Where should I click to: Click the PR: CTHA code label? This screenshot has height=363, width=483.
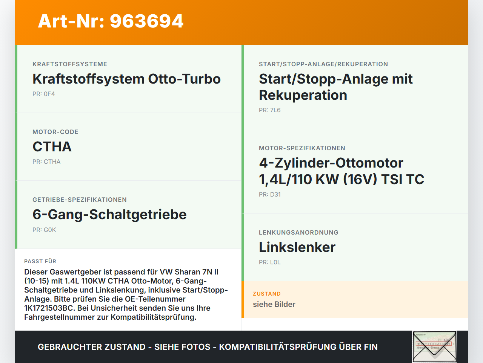pyautogui.click(x=46, y=161)
